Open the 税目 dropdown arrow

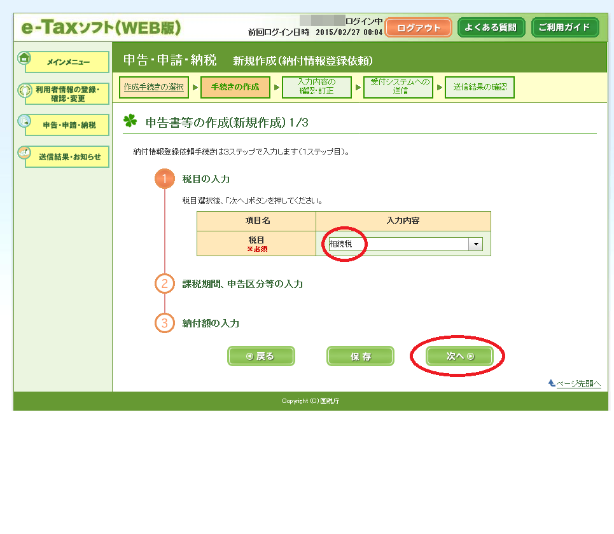(x=475, y=244)
